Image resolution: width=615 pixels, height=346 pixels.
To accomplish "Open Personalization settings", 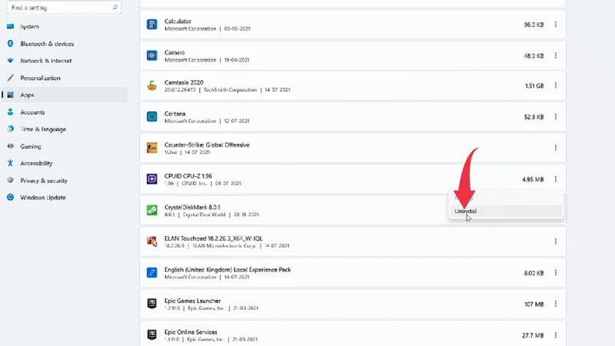I will pyautogui.click(x=40, y=78).
